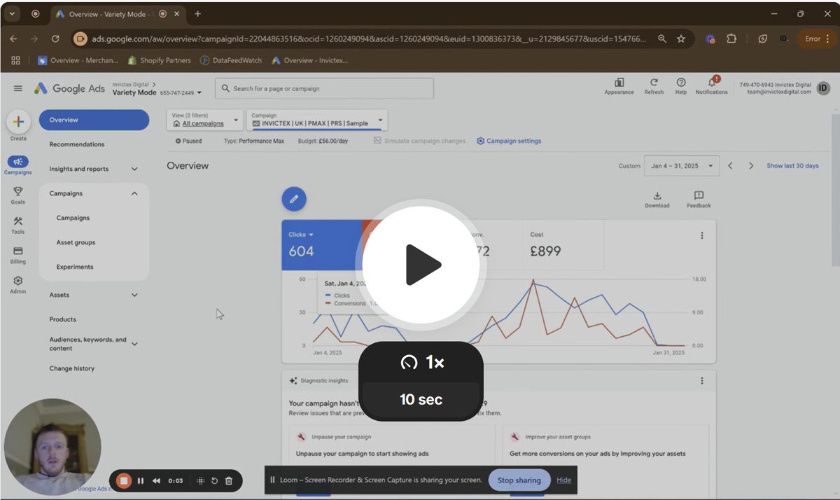840x500 pixels.
Task: Change the 1x playback speed
Action: 421,362
